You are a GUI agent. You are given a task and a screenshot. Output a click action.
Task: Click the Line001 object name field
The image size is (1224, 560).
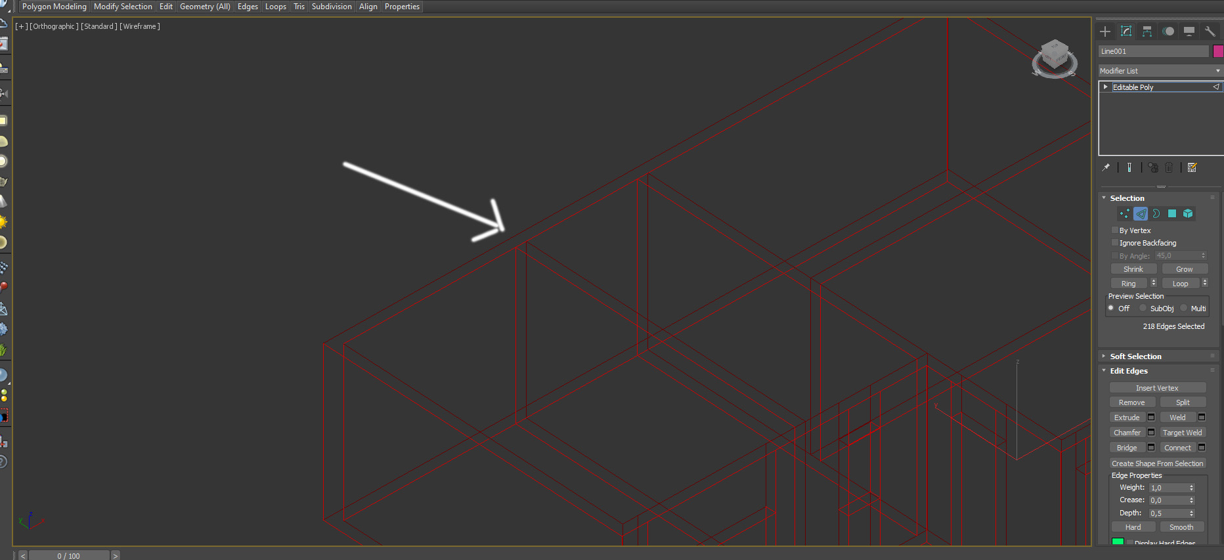pos(1154,51)
